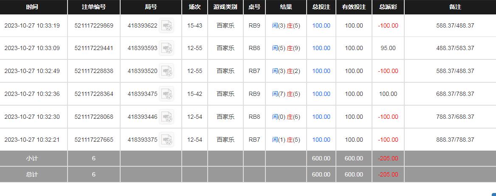Click the 有效投注 column header
This screenshot has width=496, height=196.
click(354, 7)
